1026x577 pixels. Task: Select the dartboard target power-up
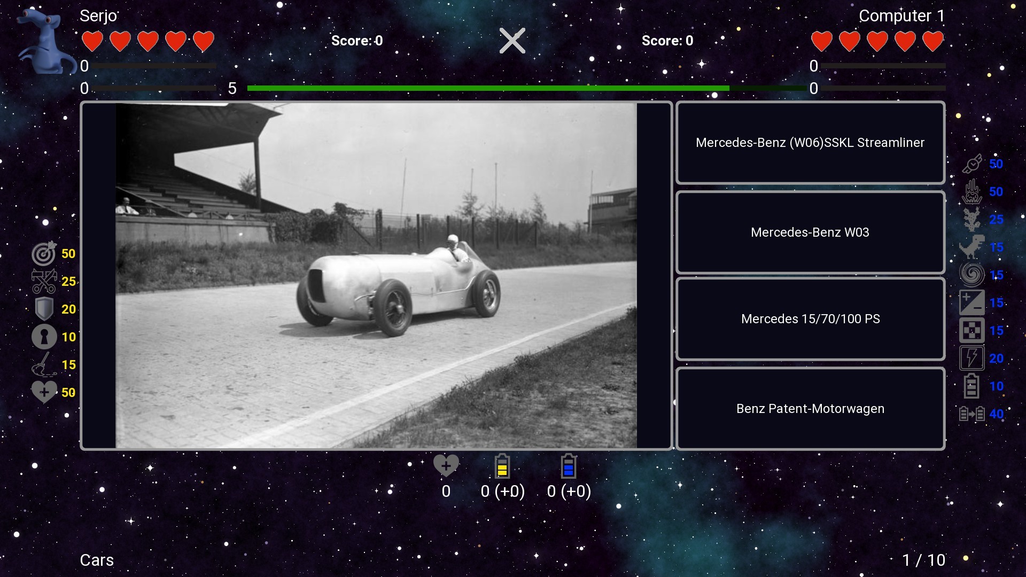pos(45,254)
